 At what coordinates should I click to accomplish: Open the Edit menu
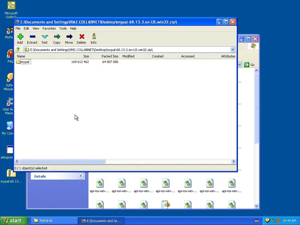26,28
